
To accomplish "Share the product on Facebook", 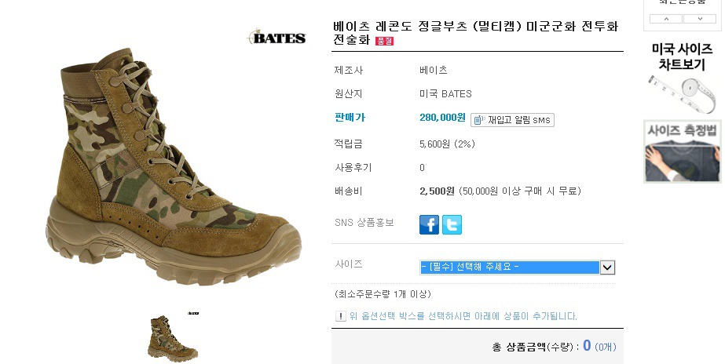I will click(x=429, y=224).
